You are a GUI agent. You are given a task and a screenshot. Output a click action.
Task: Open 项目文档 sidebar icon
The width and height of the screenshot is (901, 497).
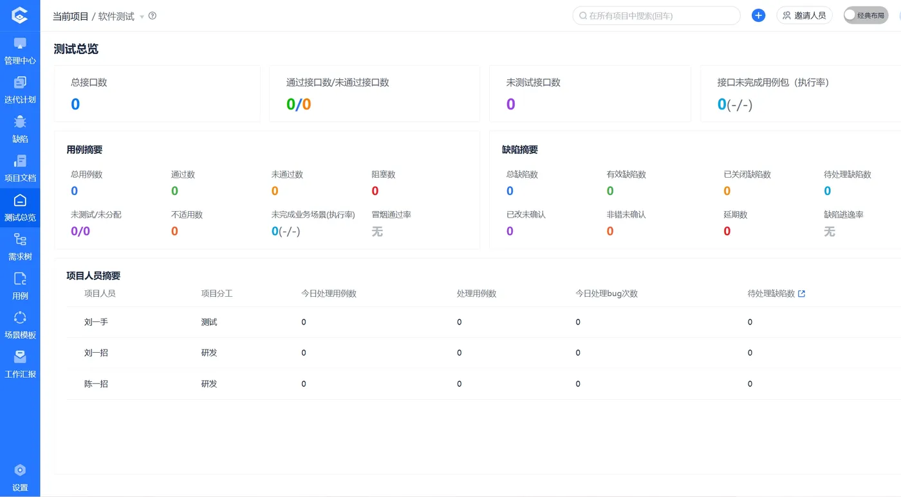[x=20, y=168]
